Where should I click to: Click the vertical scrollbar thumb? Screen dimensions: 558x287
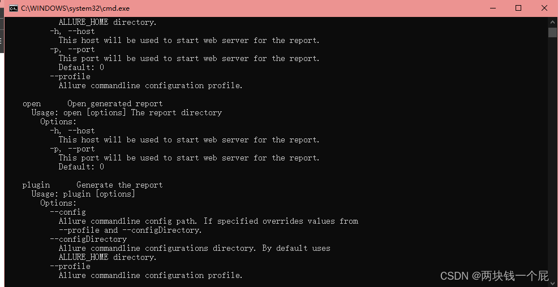pyautogui.click(x=552, y=32)
